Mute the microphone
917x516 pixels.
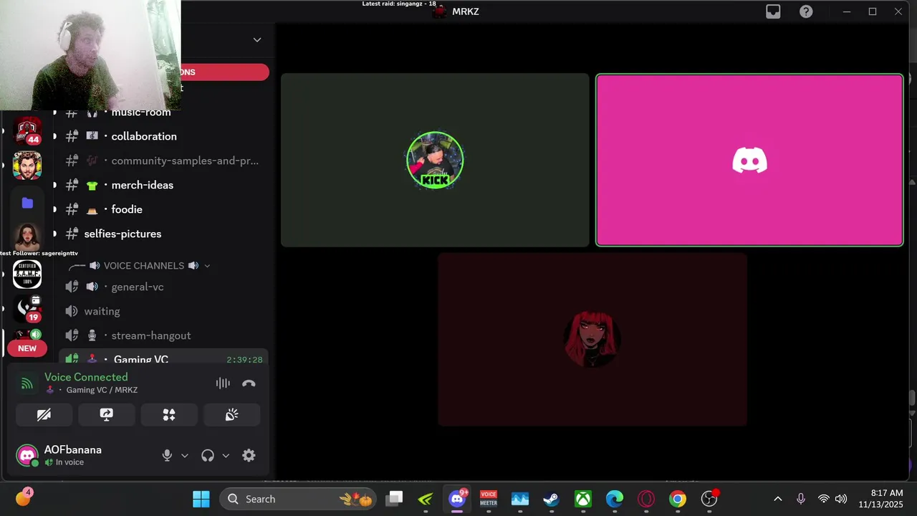167,455
